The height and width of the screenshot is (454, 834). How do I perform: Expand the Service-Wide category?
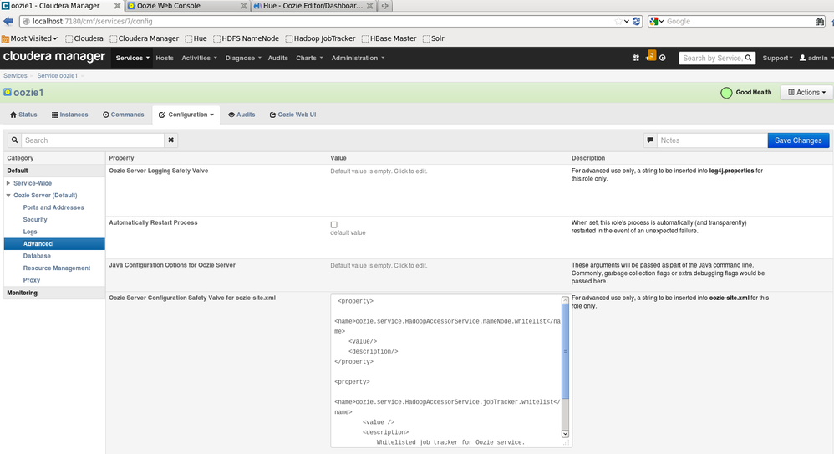coord(8,183)
